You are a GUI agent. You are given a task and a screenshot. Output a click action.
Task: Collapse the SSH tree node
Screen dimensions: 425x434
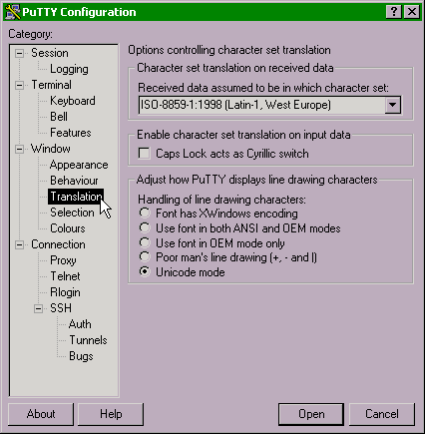click(x=39, y=308)
